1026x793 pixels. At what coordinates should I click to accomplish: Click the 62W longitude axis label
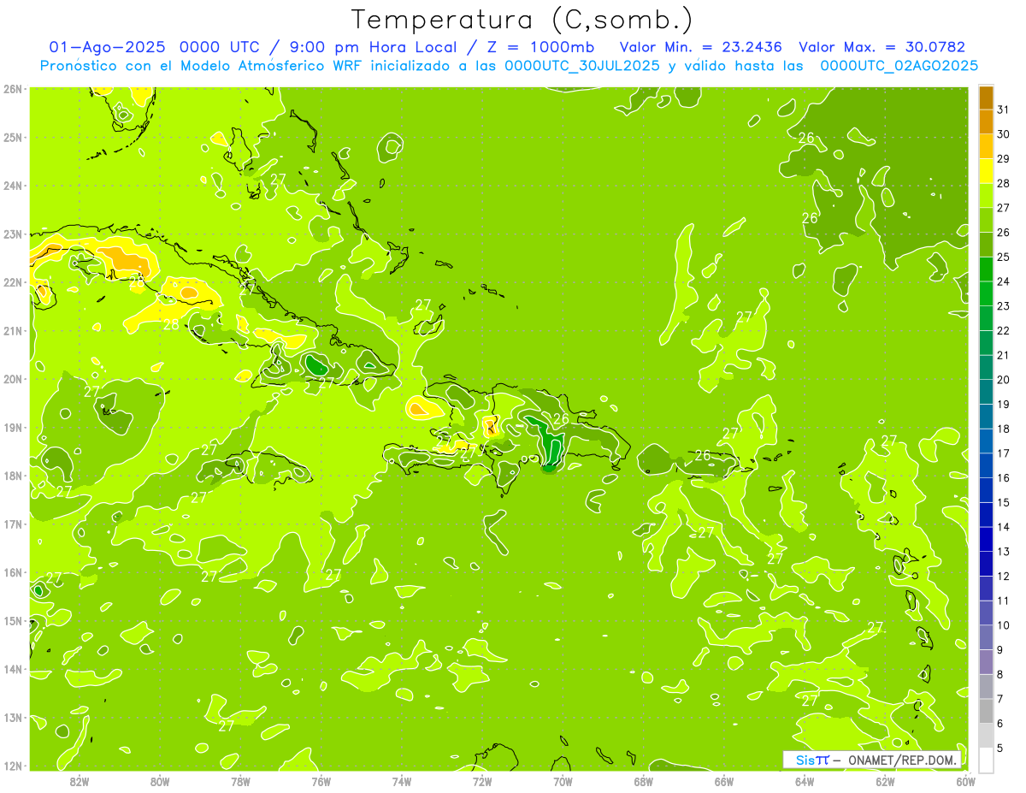[x=886, y=781]
